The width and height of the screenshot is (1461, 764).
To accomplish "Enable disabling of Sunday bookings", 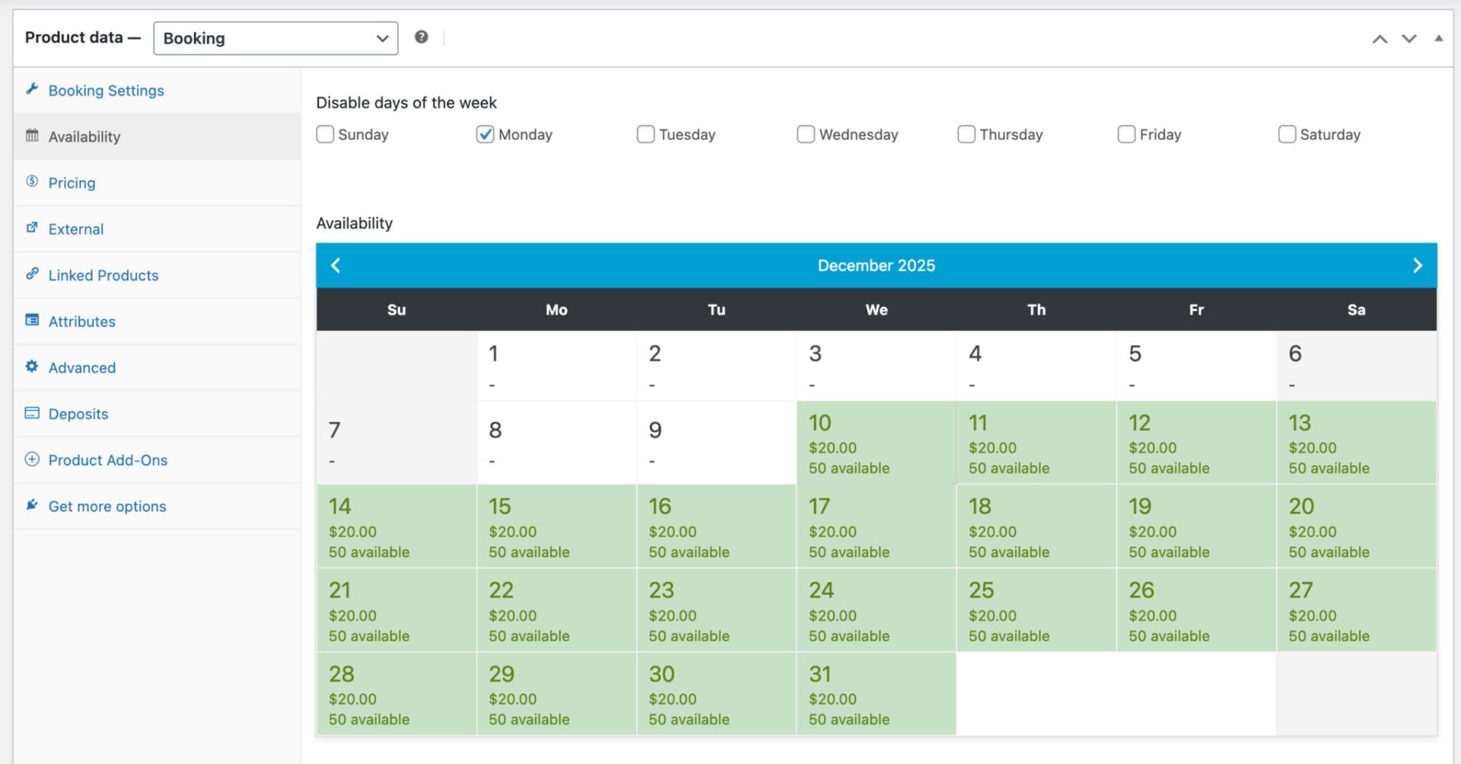I will (326, 134).
